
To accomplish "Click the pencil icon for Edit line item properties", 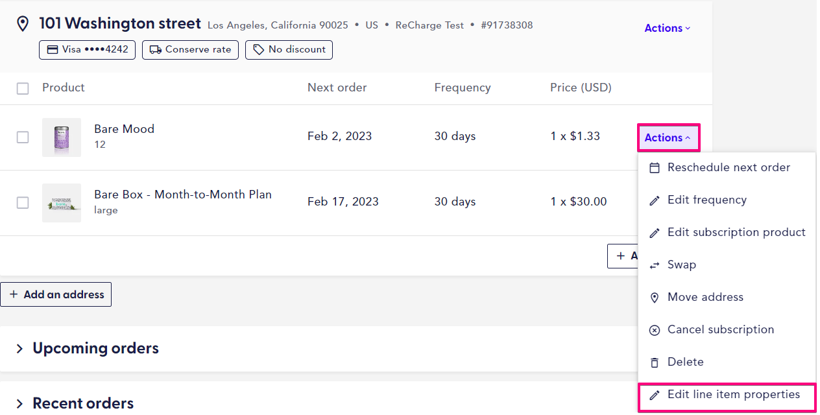I will click(655, 395).
